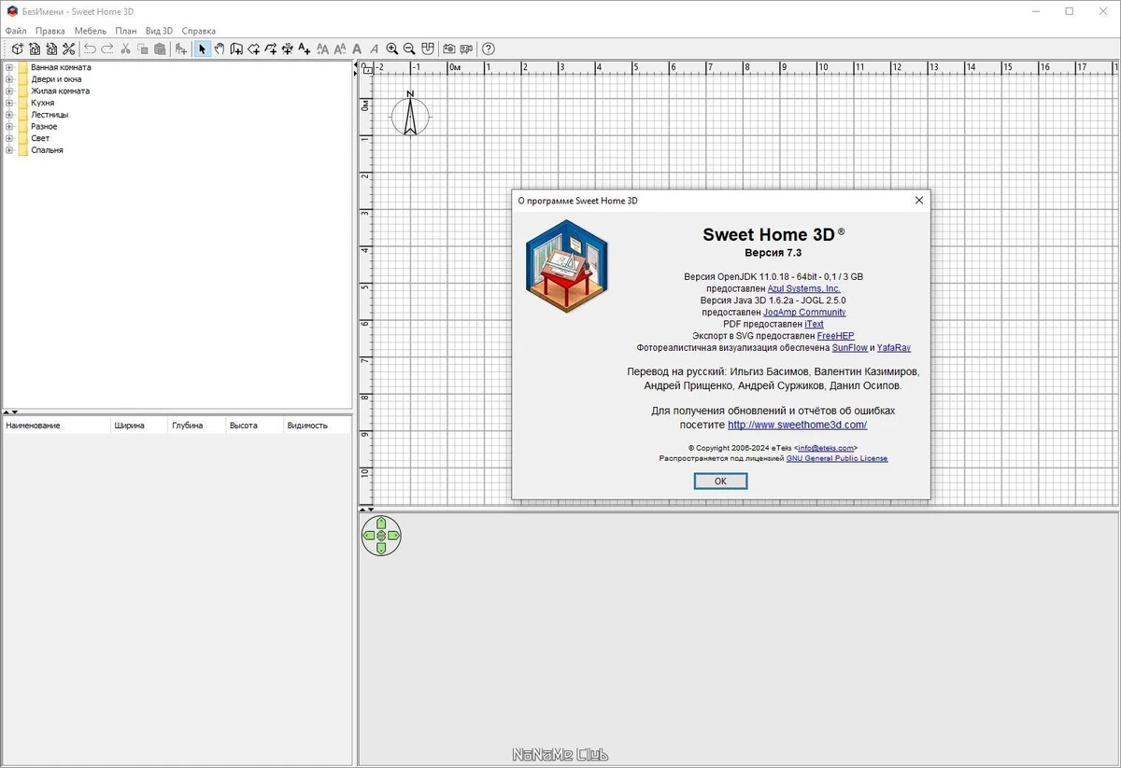The image size is (1121, 768).
Task: Open the JogAmp Community link
Action: click(804, 313)
